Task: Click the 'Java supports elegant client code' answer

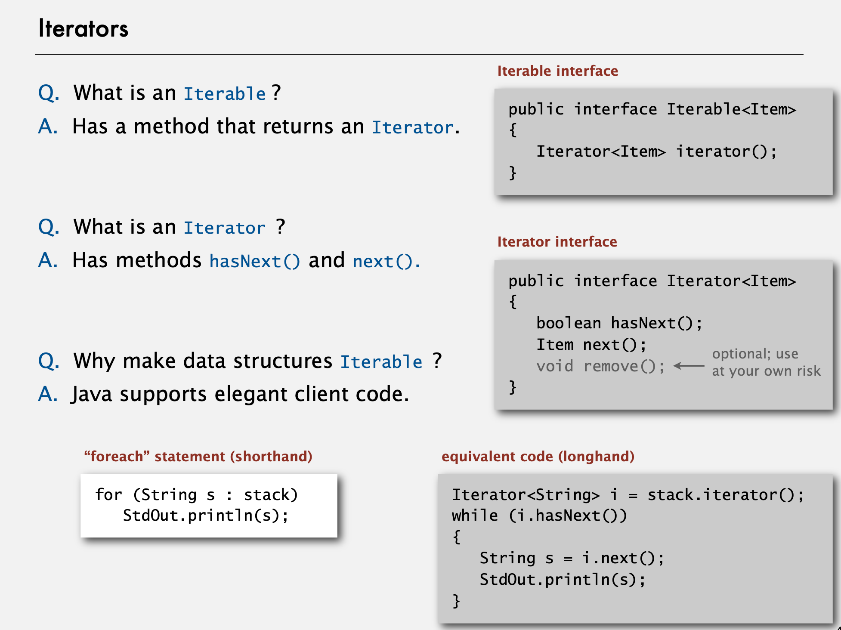Action: click(240, 394)
